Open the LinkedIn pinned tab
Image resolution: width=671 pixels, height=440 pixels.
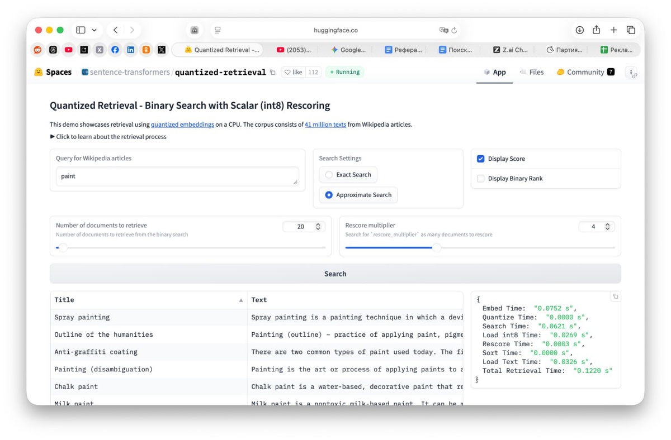click(x=130, y=50)
